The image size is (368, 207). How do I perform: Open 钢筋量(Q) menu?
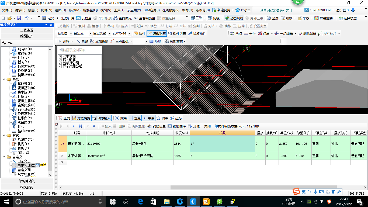coord(90,10)
